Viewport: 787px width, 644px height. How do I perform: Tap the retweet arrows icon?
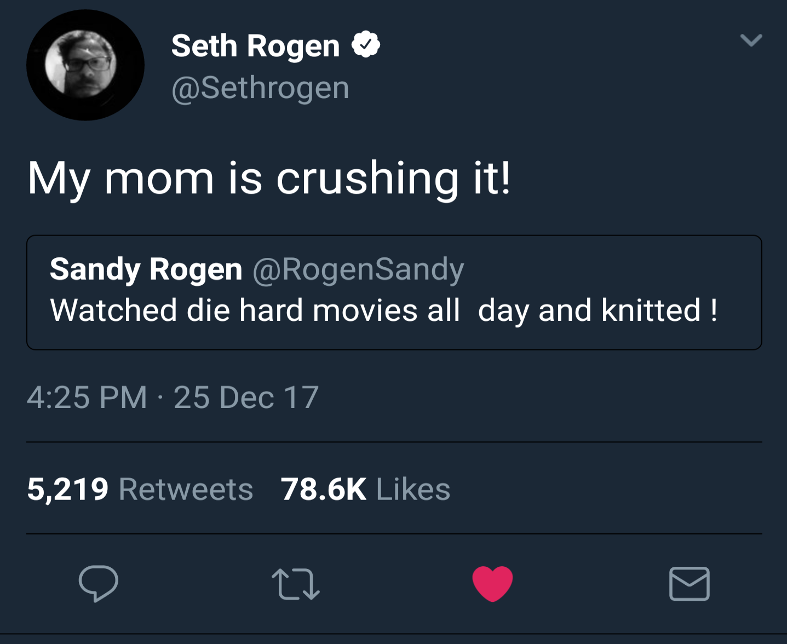[295, 584]
